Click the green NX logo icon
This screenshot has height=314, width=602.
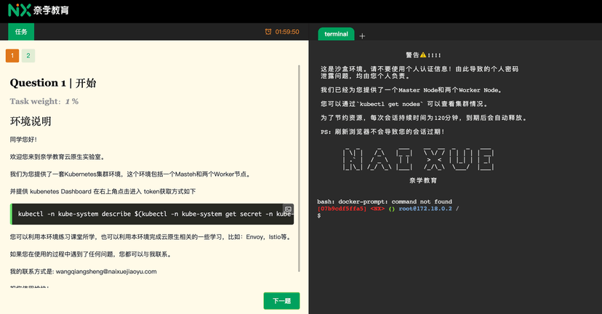tap(19, 10)
